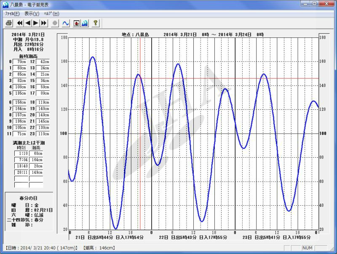Click the 春分の日 holiday label
Viewport: 337px width, 254px height.
pyautogui.click(x=28, y=198)
